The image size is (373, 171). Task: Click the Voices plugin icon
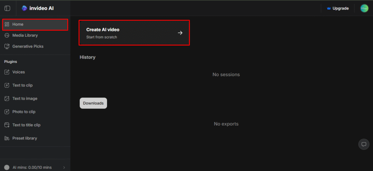7,72
